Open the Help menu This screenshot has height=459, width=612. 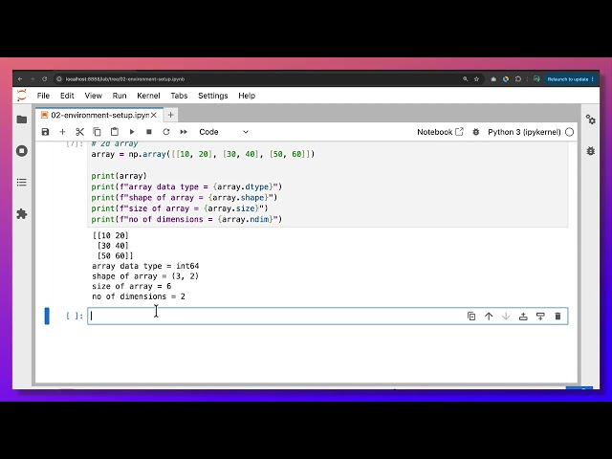click(x=247, y=96)
